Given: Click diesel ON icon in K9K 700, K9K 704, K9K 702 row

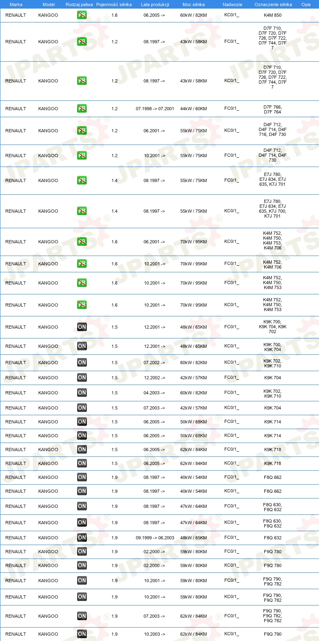Looking at the screenshot, I should click(x=82, y=327).
